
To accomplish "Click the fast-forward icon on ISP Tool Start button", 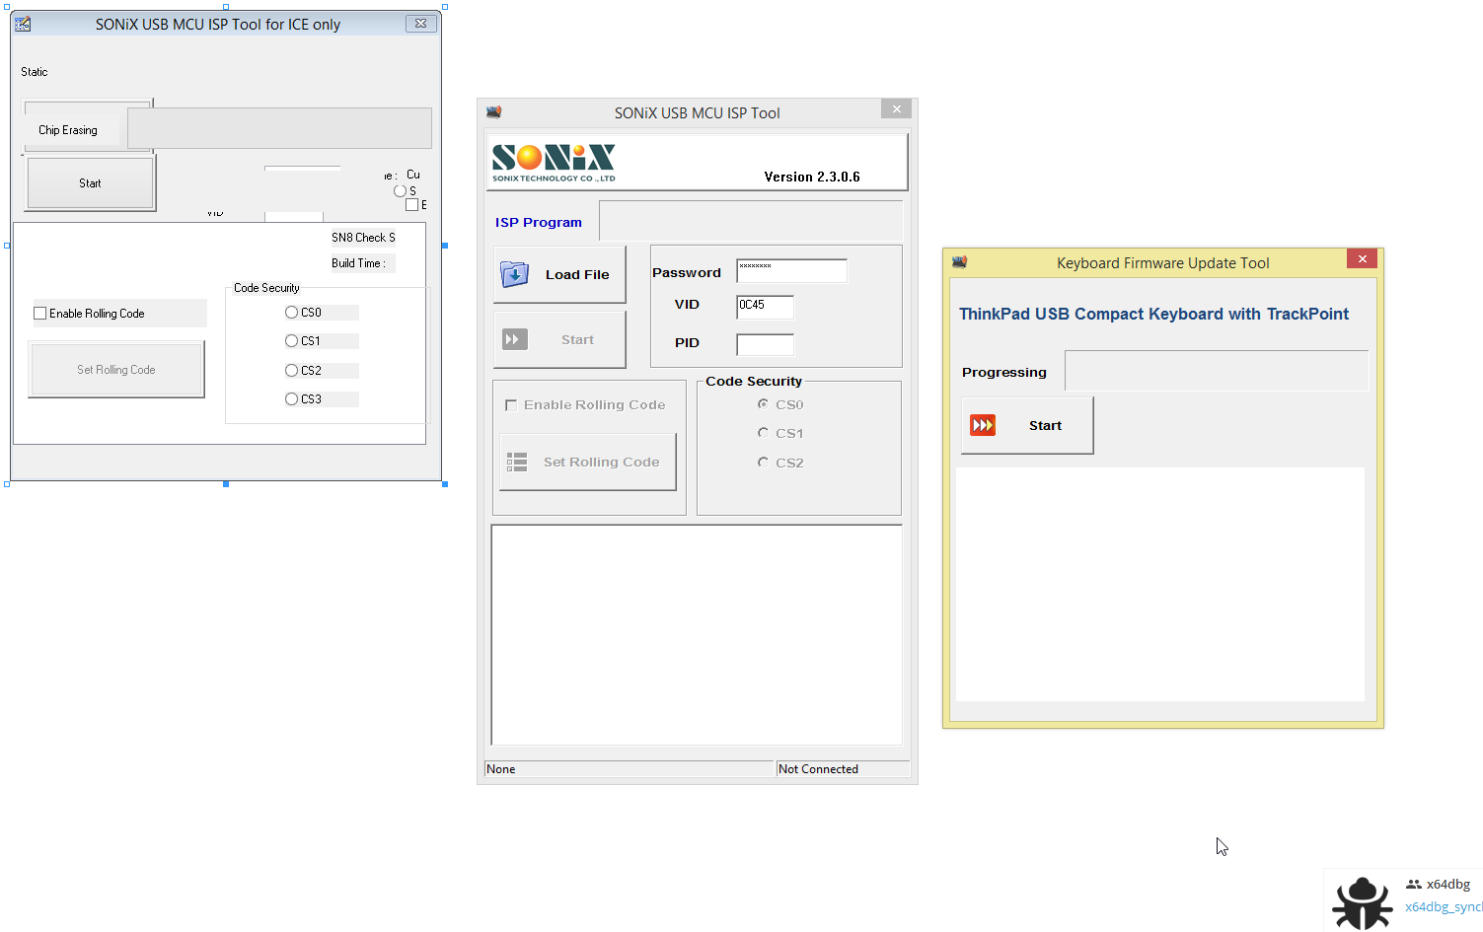I will (514, 339).
